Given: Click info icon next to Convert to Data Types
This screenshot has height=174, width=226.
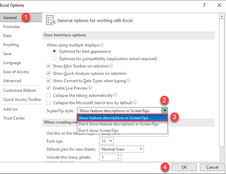Looking at the screenshot, I should (128, 80).
